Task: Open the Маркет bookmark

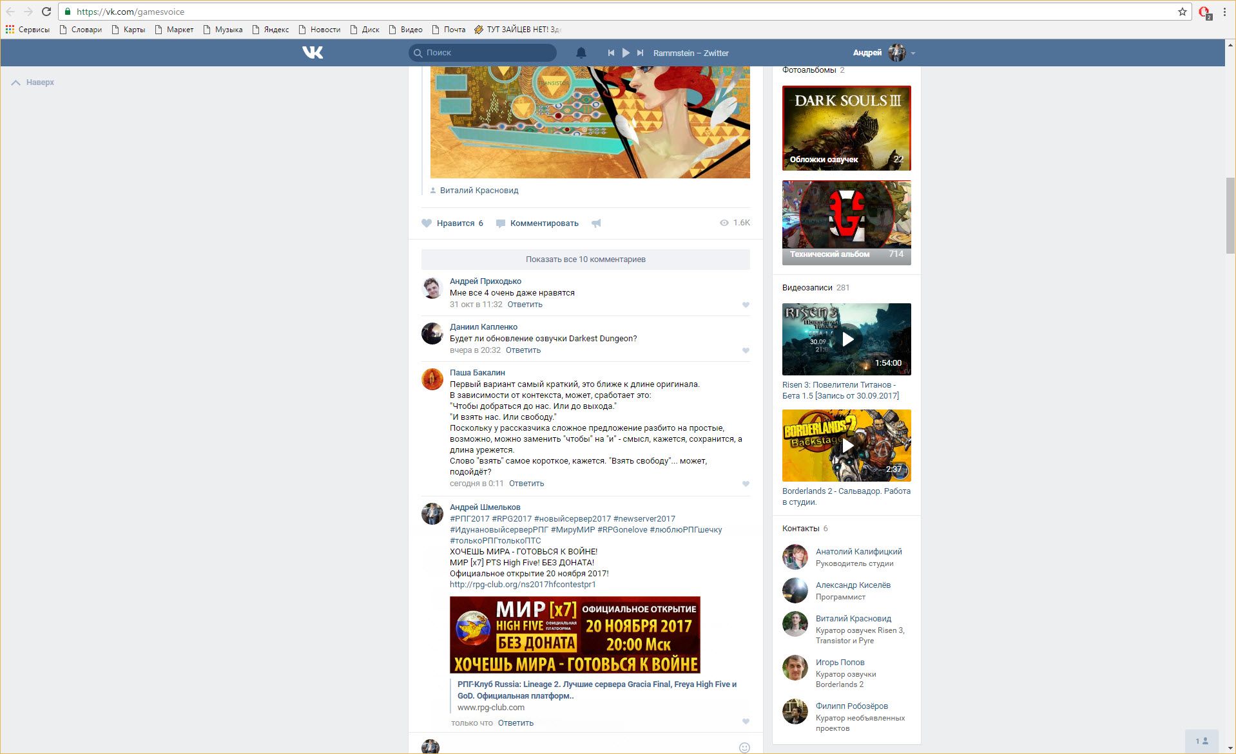Action: (x=174, y=30)
